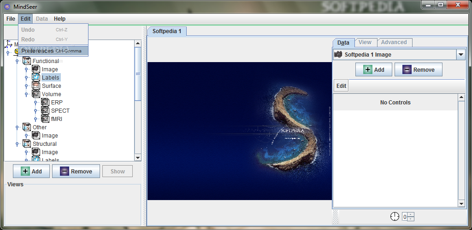Click the ERP volume icon
This screenshot has width=472, height=230.
click(45, 103)
